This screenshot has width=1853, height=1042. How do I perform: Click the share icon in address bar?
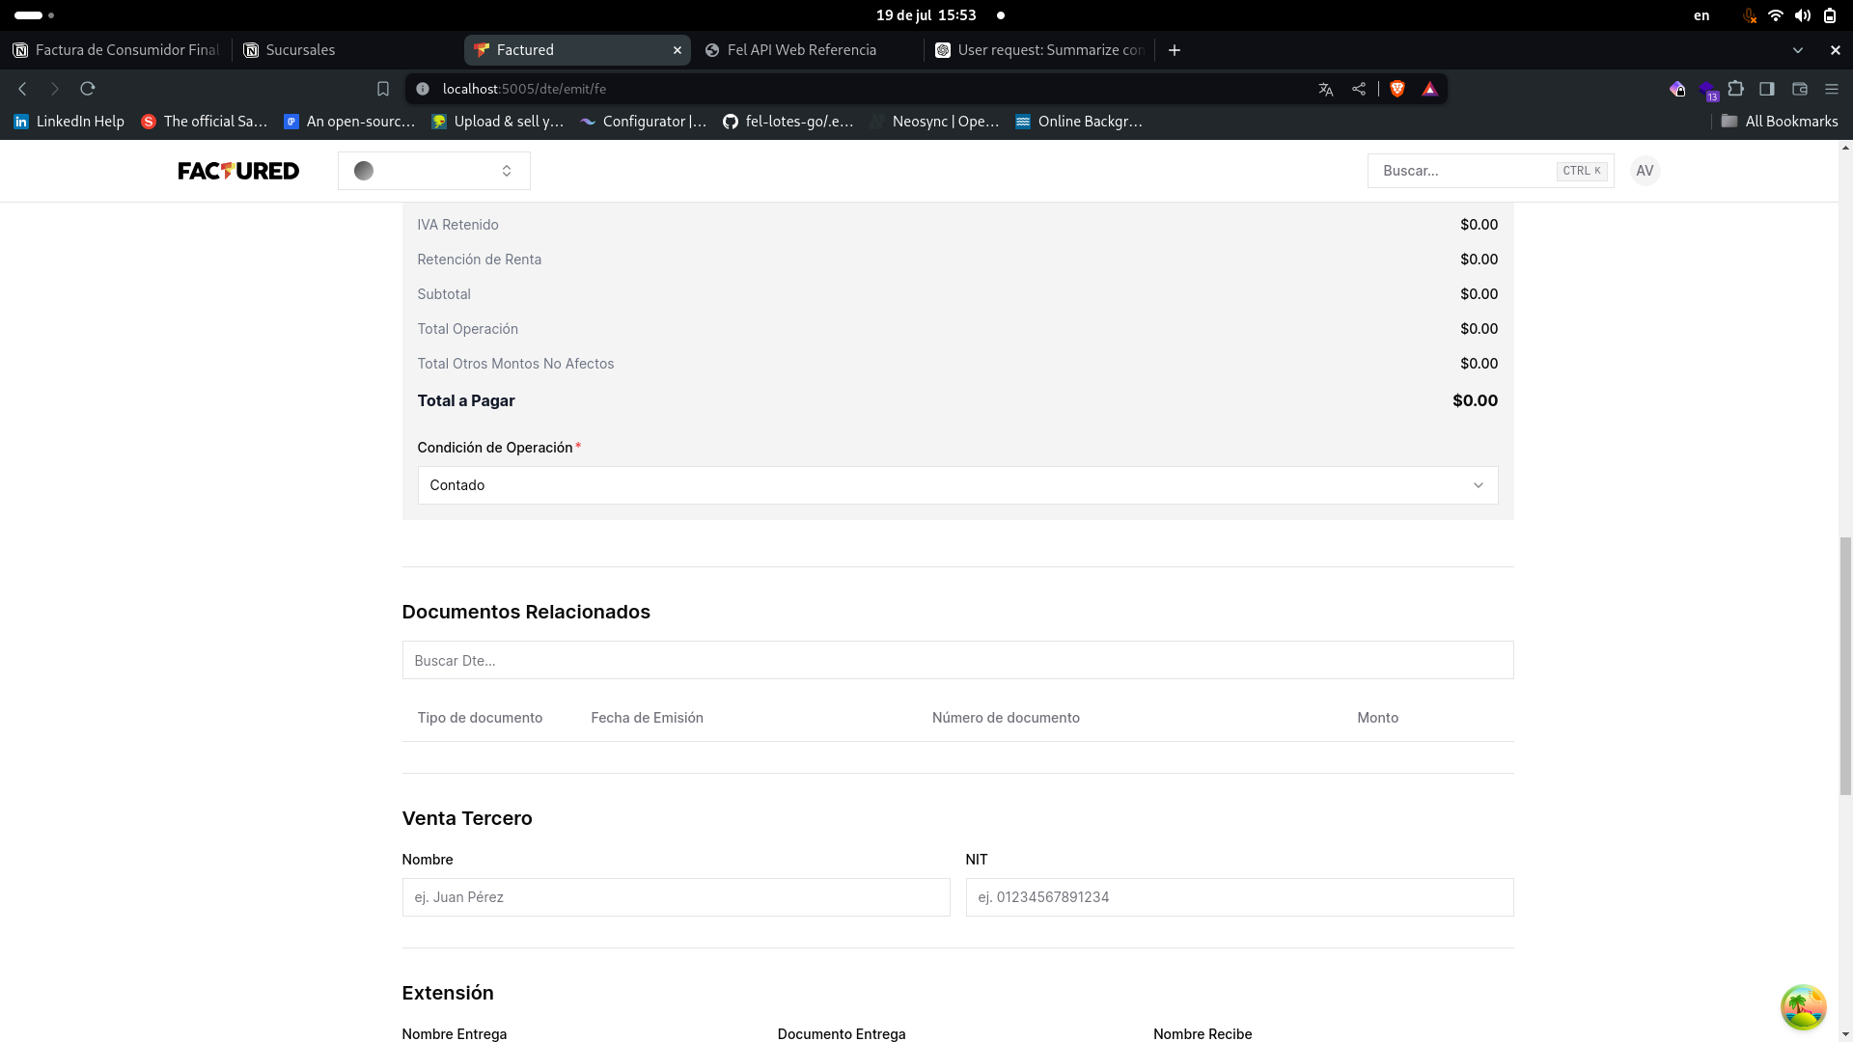click(x=1359, y=89)
